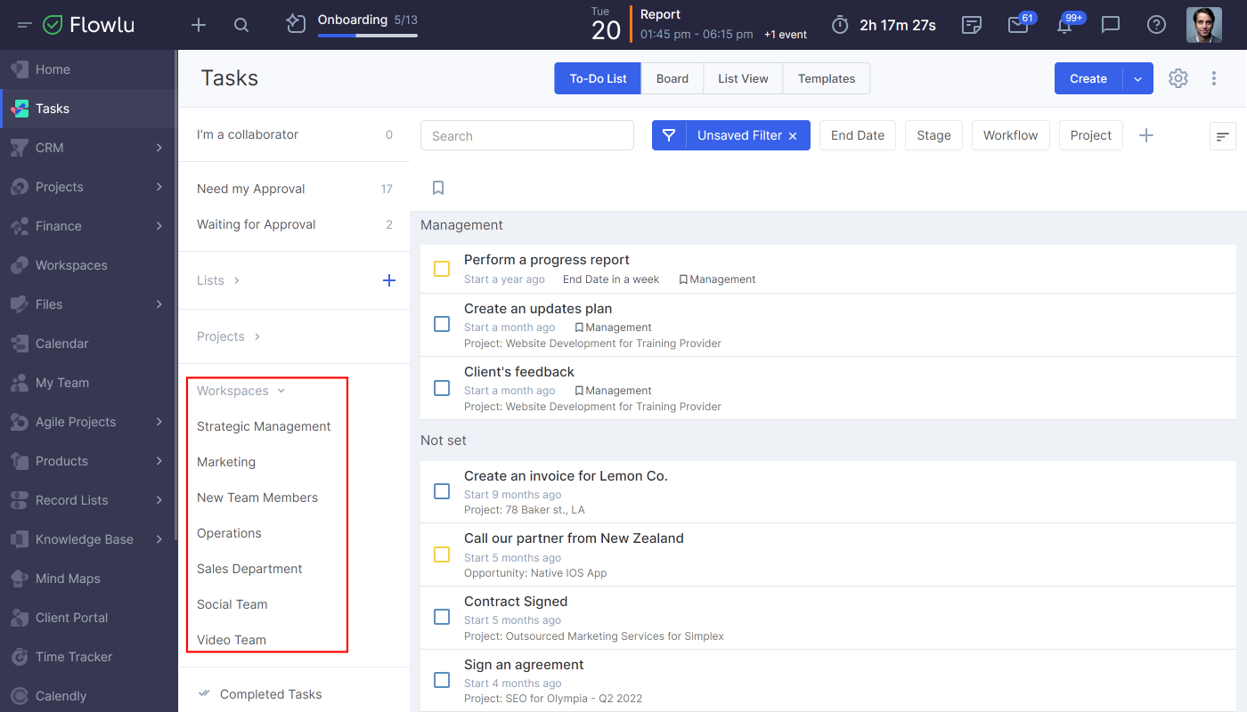Open quick add plus in top bar

199,25
